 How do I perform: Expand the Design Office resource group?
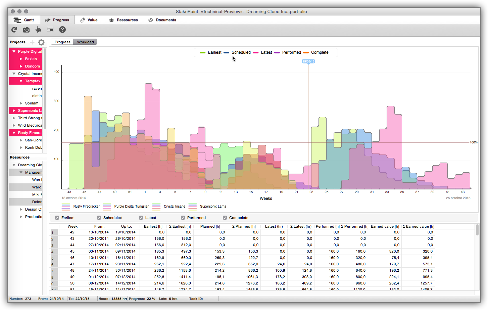point(21,209)
